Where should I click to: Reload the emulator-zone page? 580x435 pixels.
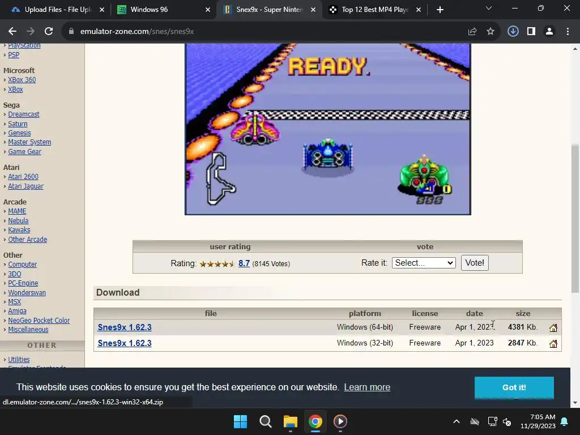49,32
